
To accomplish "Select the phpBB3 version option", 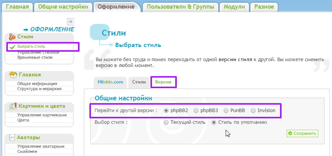I will pos(196,111).
